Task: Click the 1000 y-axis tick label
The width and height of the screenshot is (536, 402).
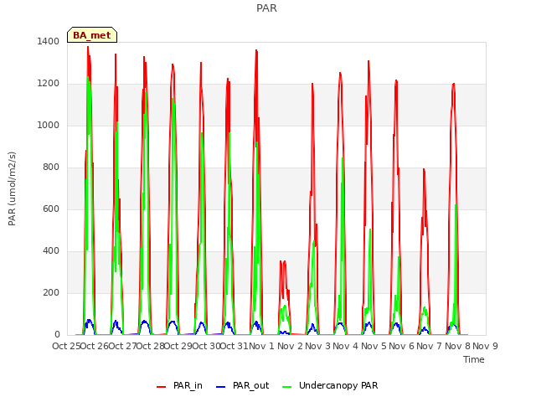Action: coord(49,125)
